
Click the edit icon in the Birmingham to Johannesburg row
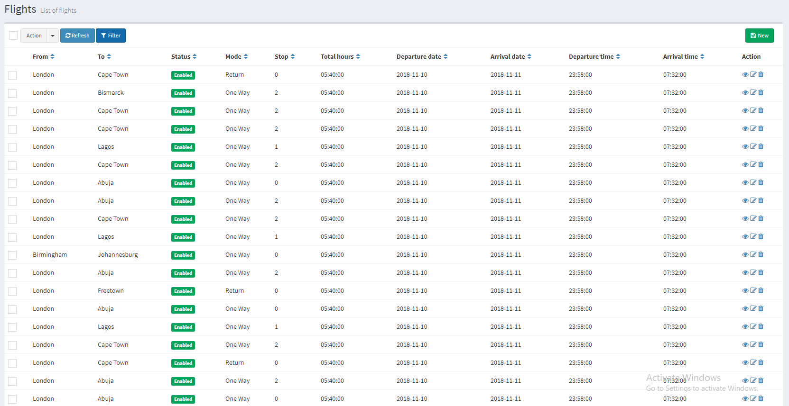point(753,255)
